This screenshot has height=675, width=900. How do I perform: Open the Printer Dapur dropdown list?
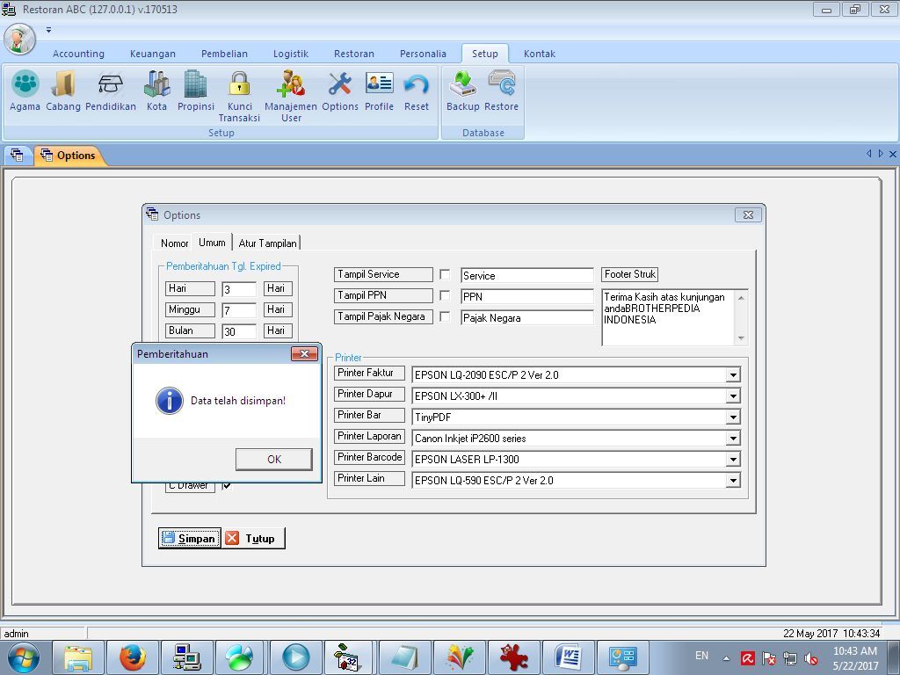click(732, 396)
